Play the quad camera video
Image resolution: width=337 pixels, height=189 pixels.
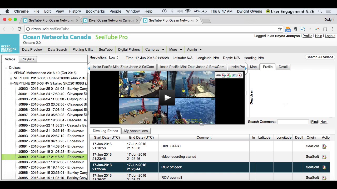167,98
